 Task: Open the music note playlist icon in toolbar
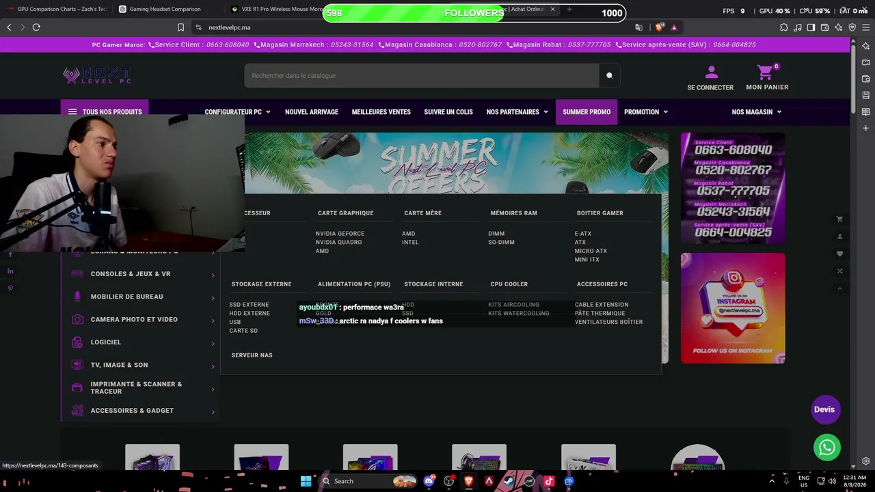pyautogui.click(x=797, y=27)
